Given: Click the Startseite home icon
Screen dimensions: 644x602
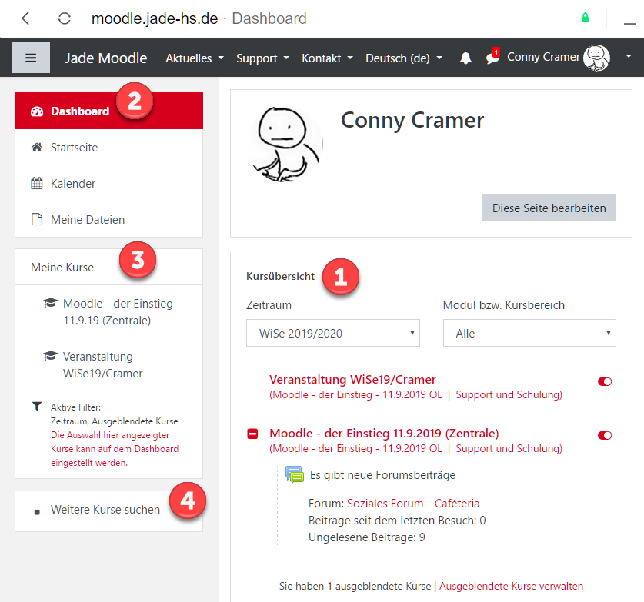Looking at the screenshot, I should click(x=37, y=148).
